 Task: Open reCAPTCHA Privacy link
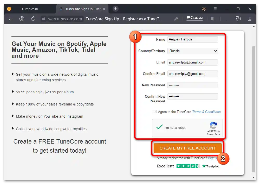[210, 134]
